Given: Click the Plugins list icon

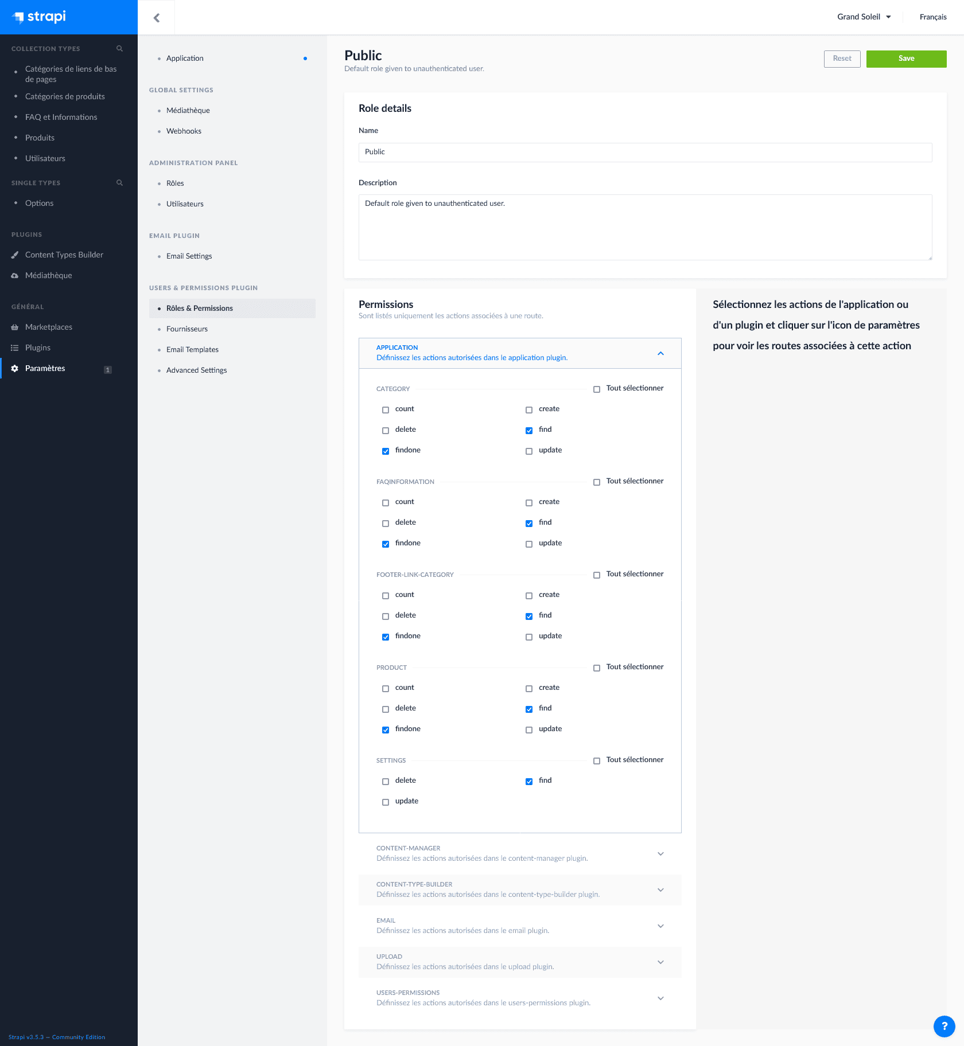Looking at the screenshot, I should point(15,348).
